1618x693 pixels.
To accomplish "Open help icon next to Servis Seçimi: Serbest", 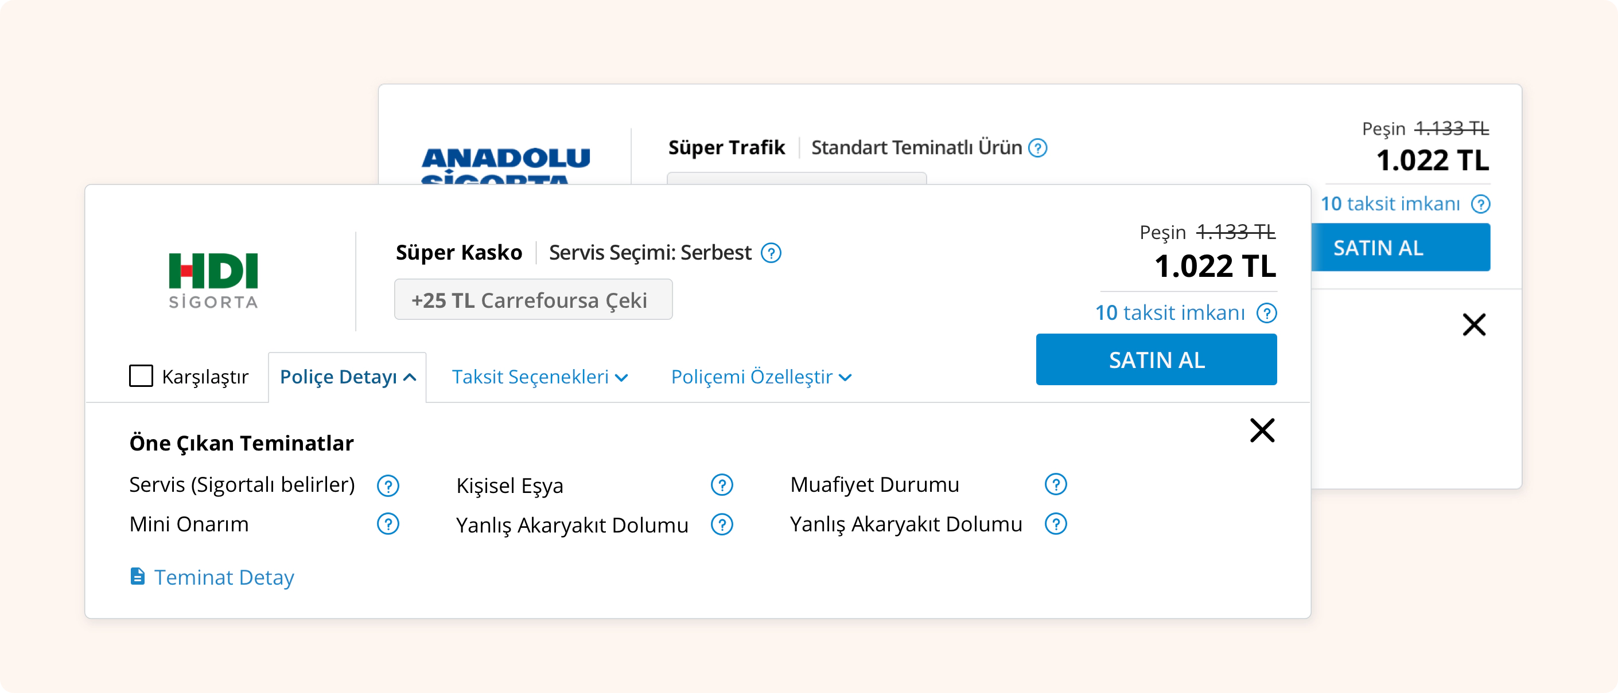I will tap(771, 253).
